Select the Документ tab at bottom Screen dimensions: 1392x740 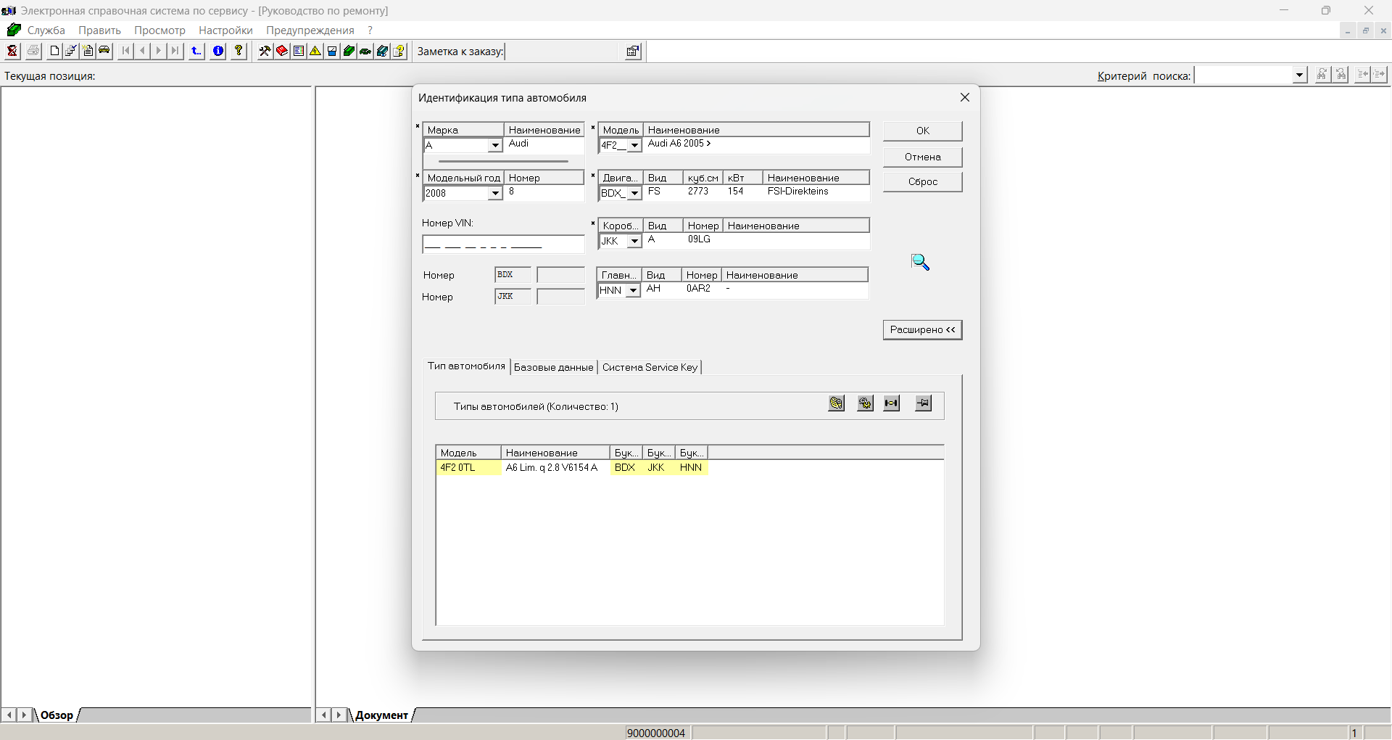click(381, 715)
